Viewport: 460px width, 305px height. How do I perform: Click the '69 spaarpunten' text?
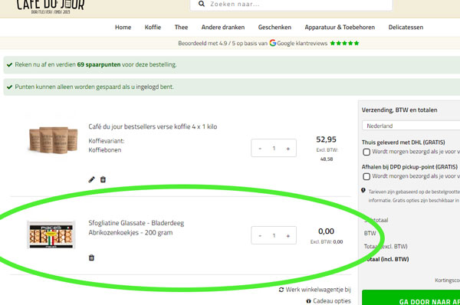(x=99, y=64)
